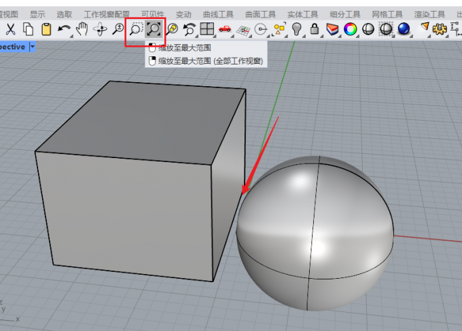Click the yellow shapes selection icon
This screenshot has width=462, height=331.
(x=279, y=29)
